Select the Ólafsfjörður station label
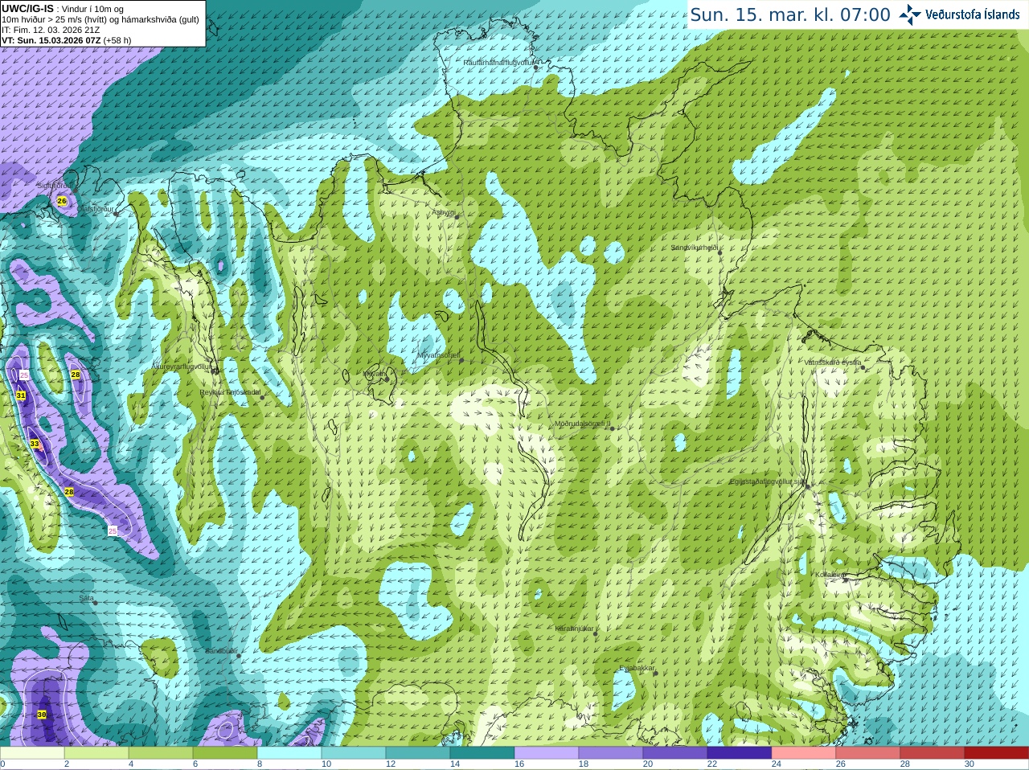This screenshot has height=770, width=1029. (x=96, y=209)
